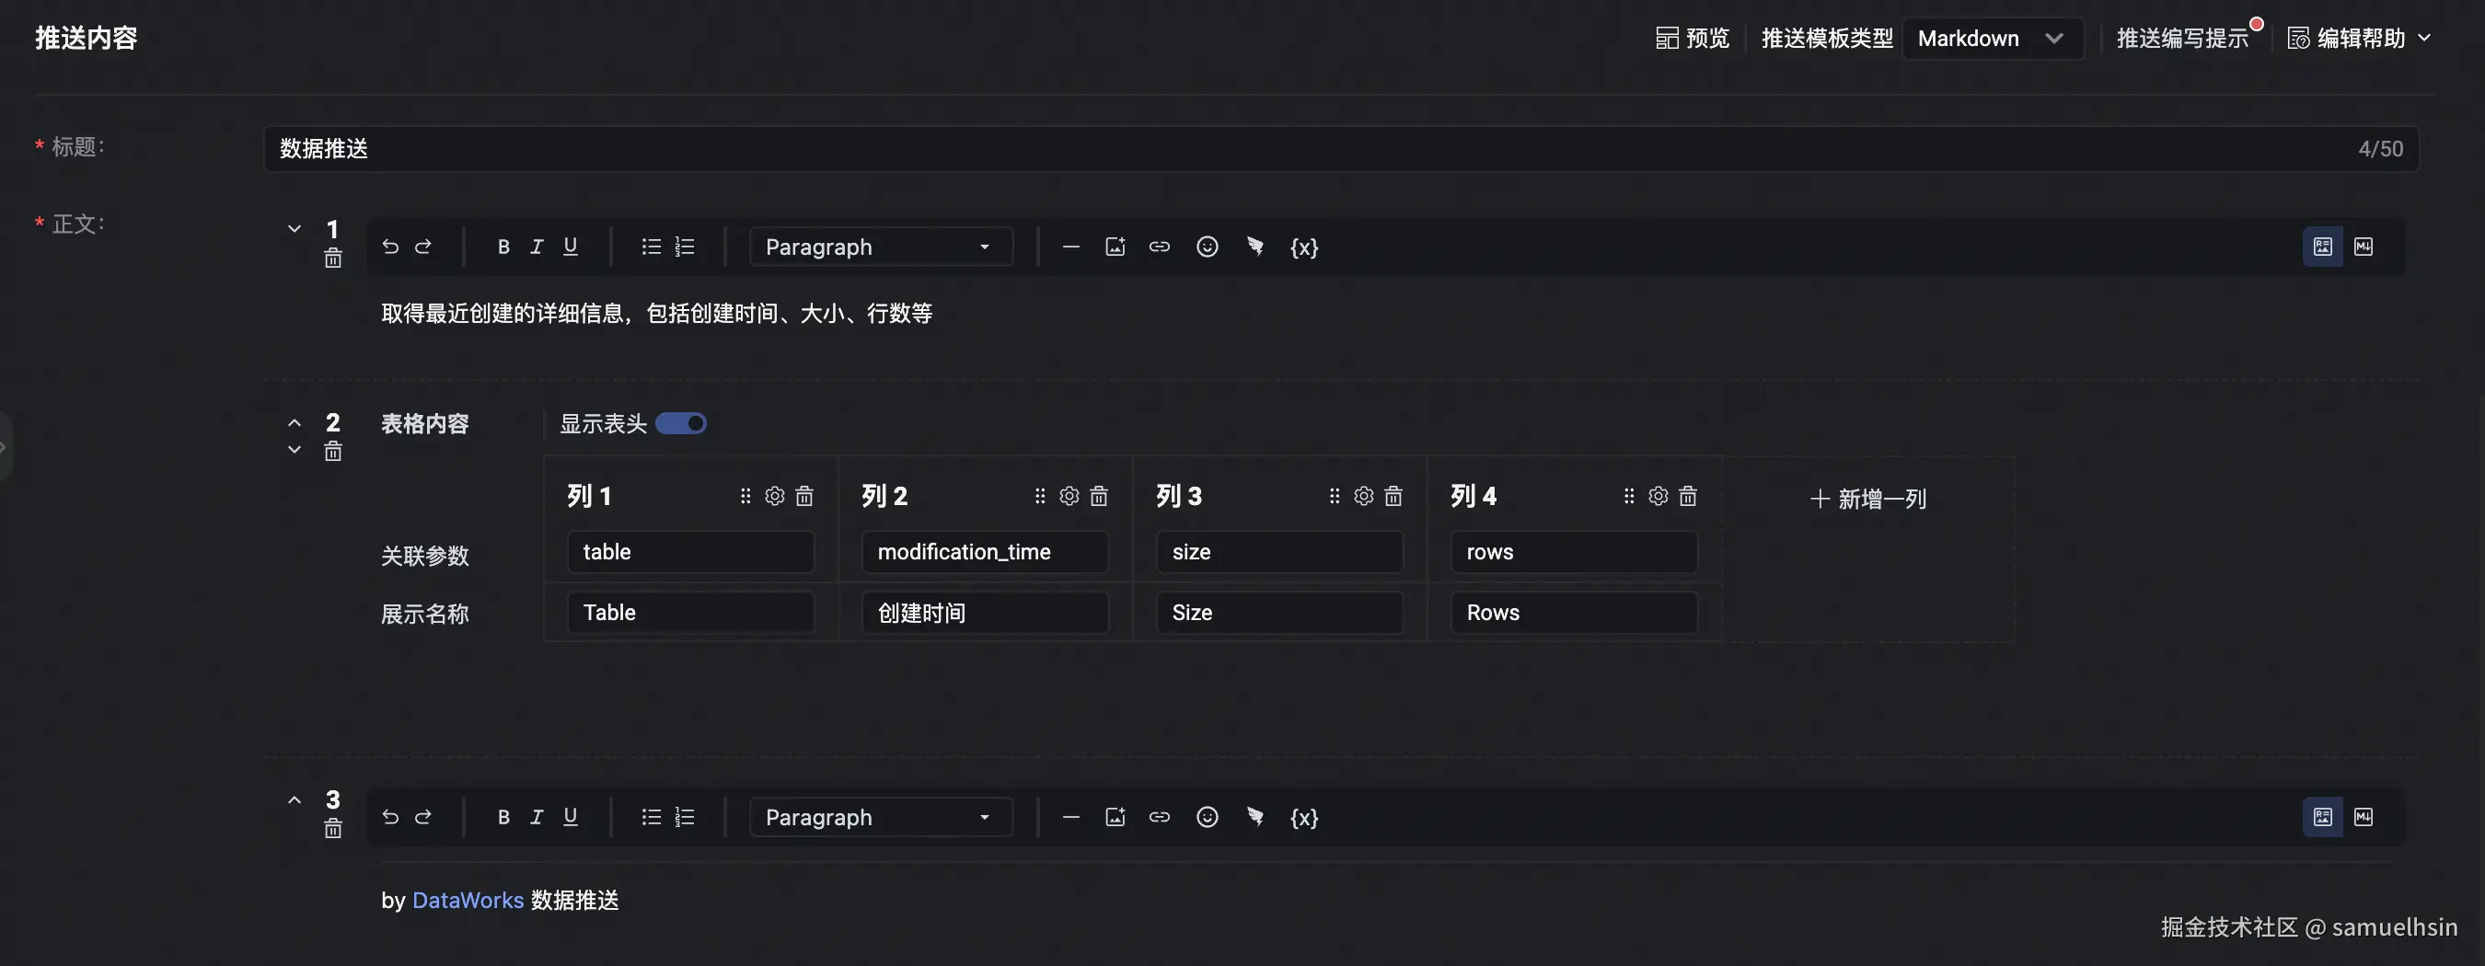Screen dimensions: 2485x966
Task: Edit 展示名称 field containing 创建时间
Action: [x=985, y=612]
